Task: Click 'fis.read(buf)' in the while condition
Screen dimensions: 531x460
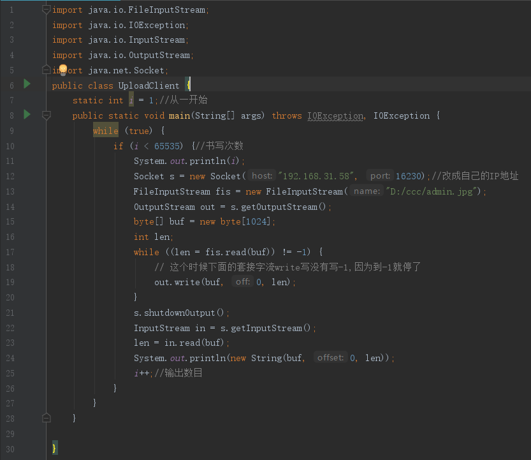Action: coord(237,252)
